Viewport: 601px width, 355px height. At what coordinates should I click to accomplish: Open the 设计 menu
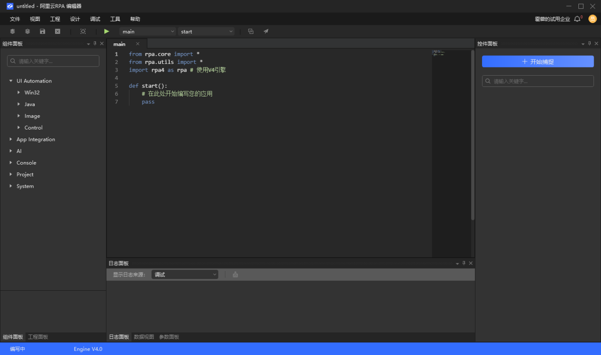(75, 19)
